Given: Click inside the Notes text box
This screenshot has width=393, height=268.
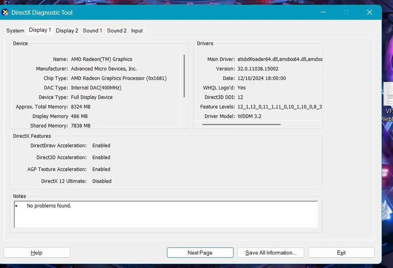Looking at the screenshot, I should pos(166,214).
